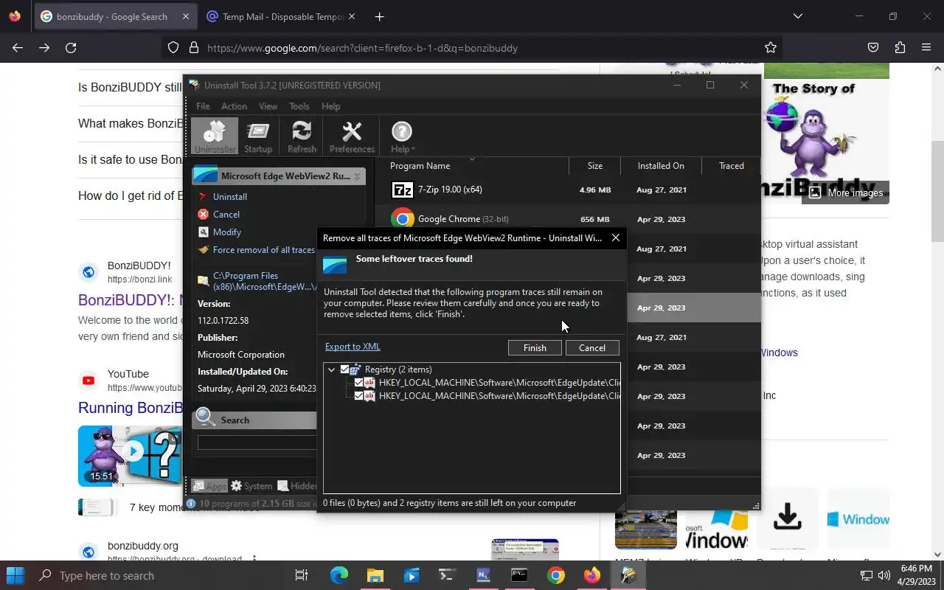Collapse the Registry tree node

pyautogui.click(x=331, y=369)
